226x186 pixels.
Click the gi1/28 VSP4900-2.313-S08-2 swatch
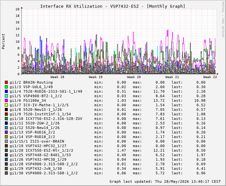[6, 164]
